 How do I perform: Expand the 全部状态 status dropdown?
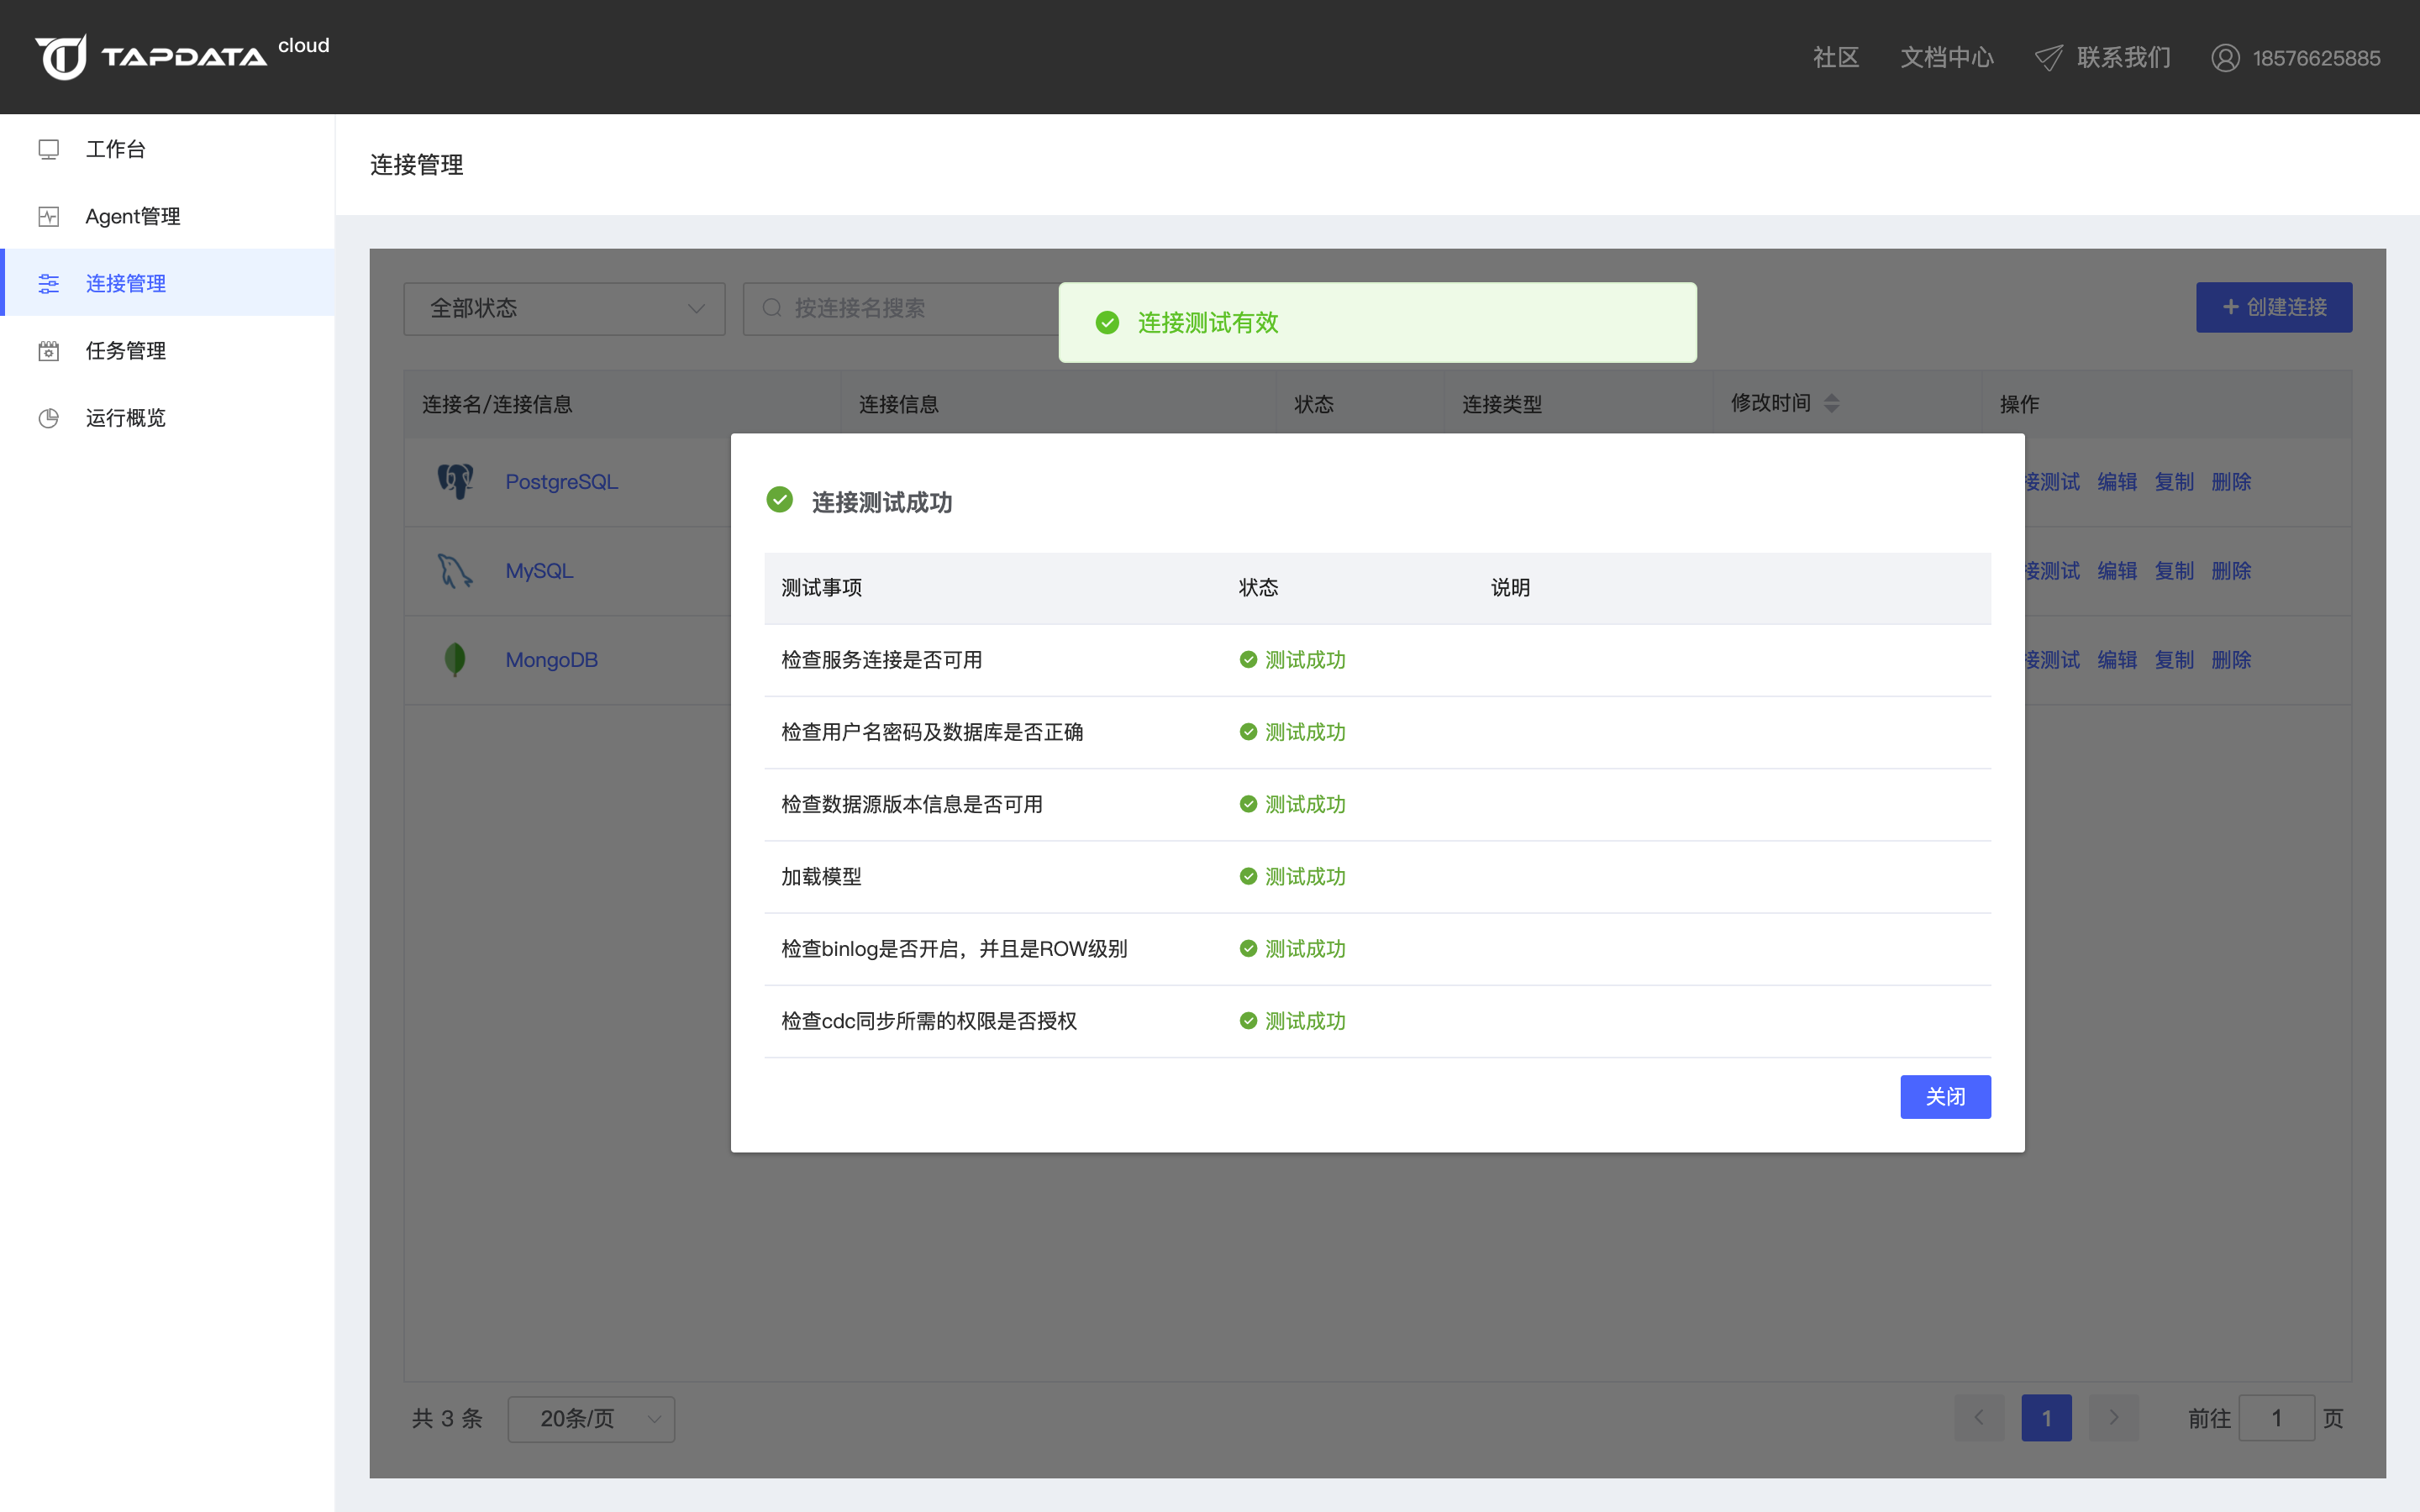tap(564, 308)
